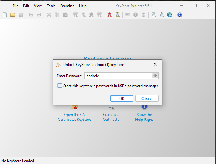Click the upward arrow upload toolbar icon
Image resolution: width=216 pixels, height=164 pixels.
pyautogui.click(x=143, y=15)
